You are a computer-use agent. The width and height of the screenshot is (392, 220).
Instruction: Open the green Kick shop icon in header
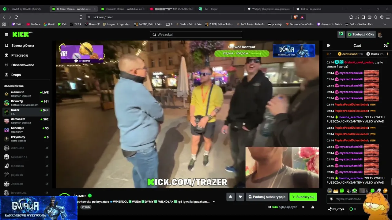pyautogui.click(x=341, y=35)
